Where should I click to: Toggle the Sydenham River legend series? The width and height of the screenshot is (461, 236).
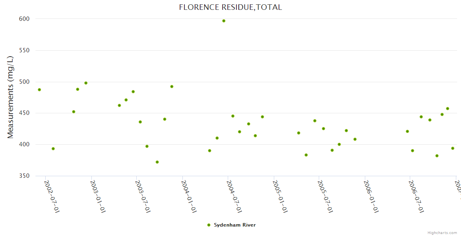click(234, 225)
